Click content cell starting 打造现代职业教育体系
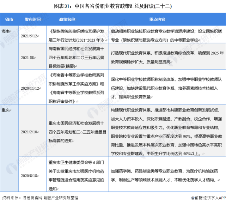The height and width of the screenshot is (204, 226). point(167,56)
